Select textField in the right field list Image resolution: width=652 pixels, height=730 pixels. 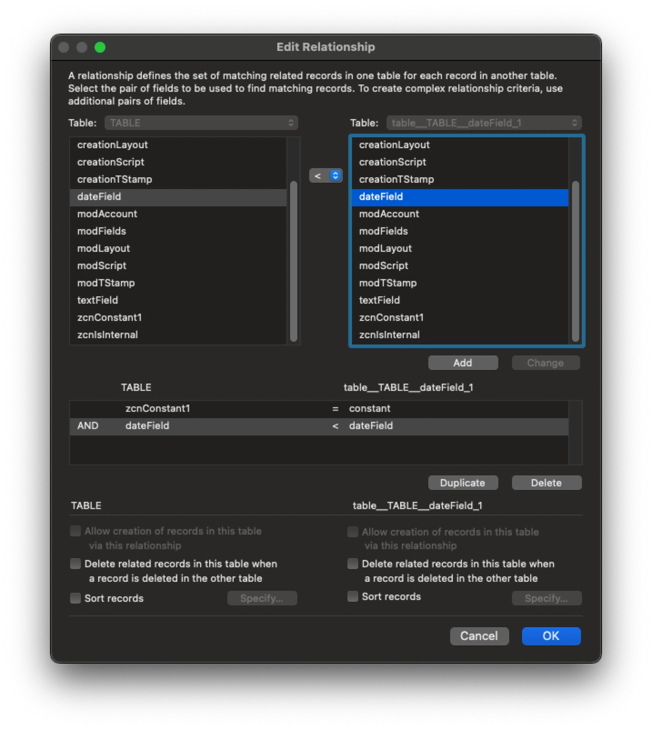(379, 300)
